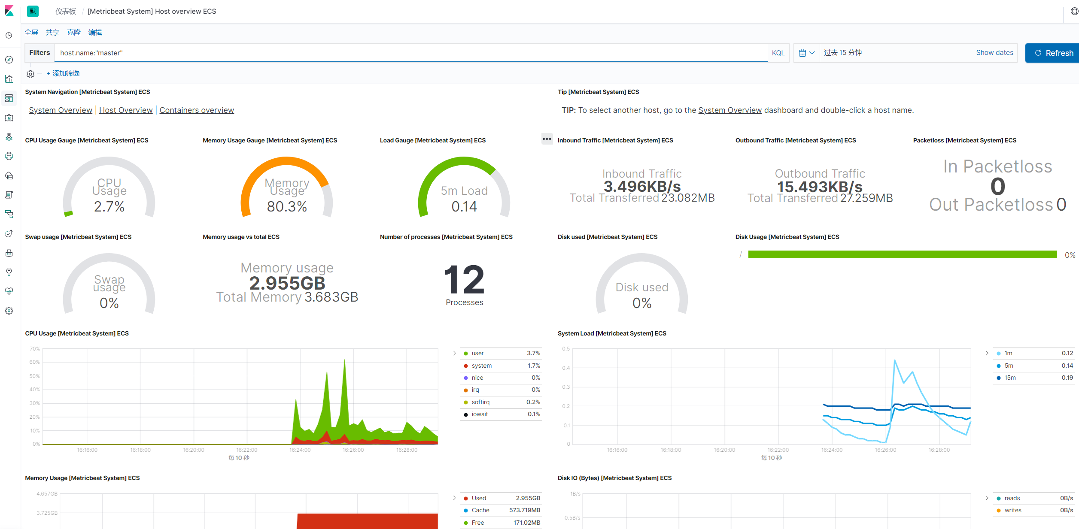Open Stack Monitoring heartbeat icon

coord(9,291)
